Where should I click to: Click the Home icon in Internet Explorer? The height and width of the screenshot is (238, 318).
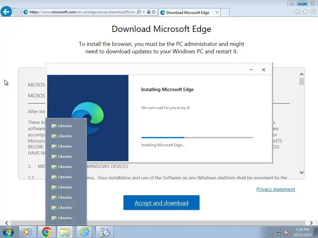click(298, 12)
